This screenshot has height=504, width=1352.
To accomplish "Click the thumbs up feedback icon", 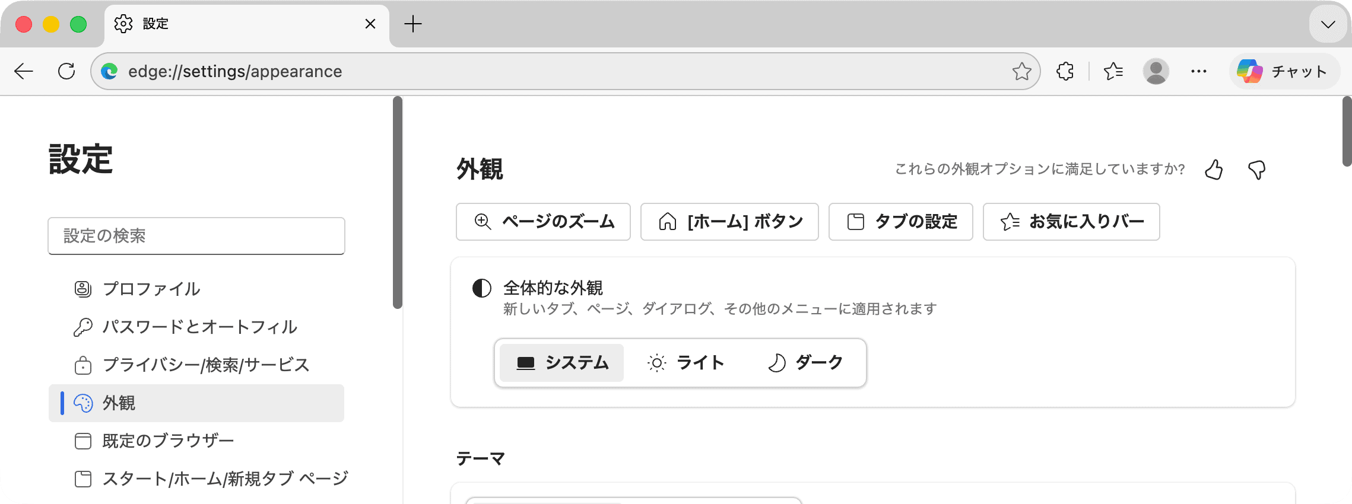I will pyautogui.click(x=1214, y=170).
